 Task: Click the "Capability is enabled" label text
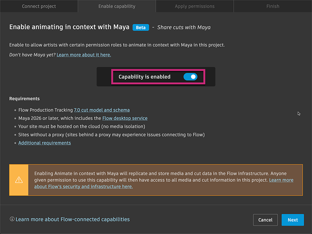tap(144, 77)
